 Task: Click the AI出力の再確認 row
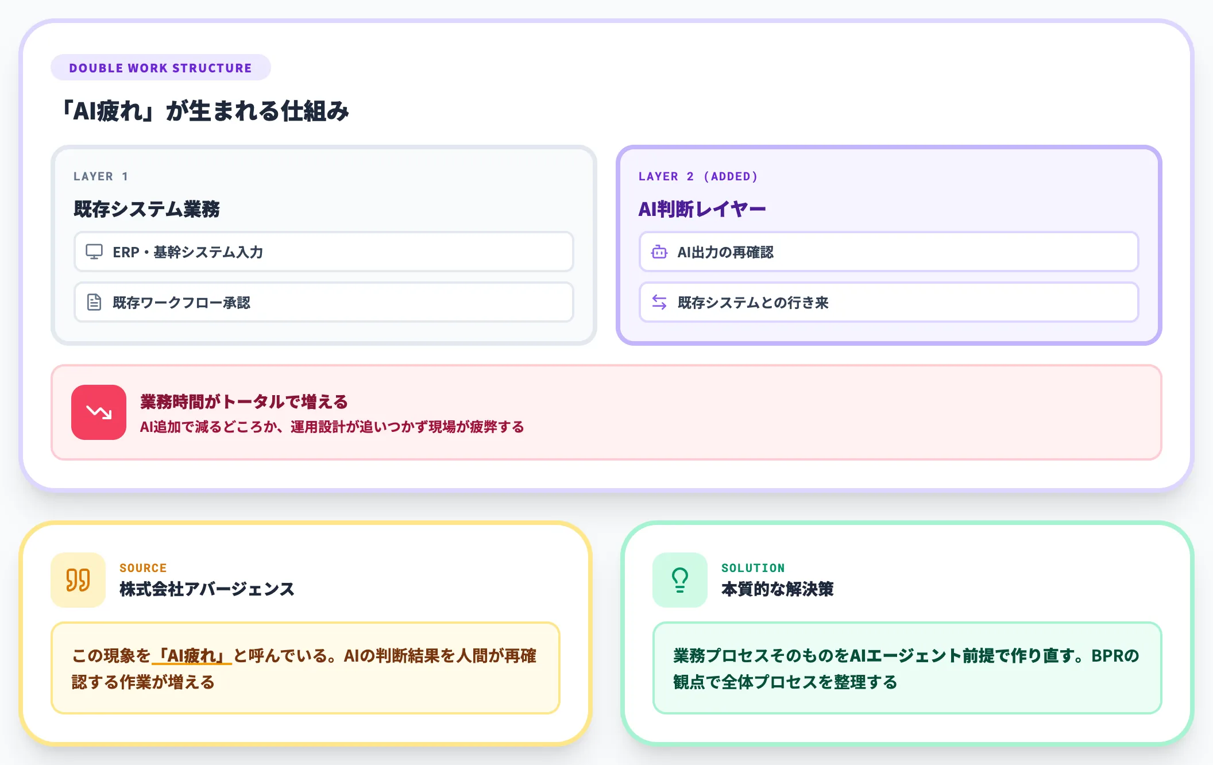coord(889,252)
